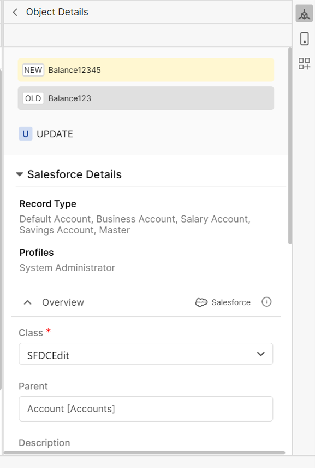Open the object model icon in sidebar
The height and width of the screenshot is (468, 315).
point(304,14)
